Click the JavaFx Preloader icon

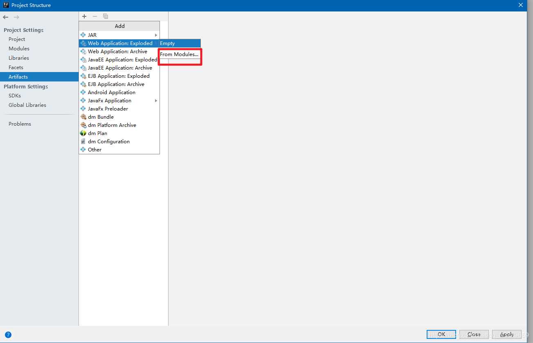83,109
